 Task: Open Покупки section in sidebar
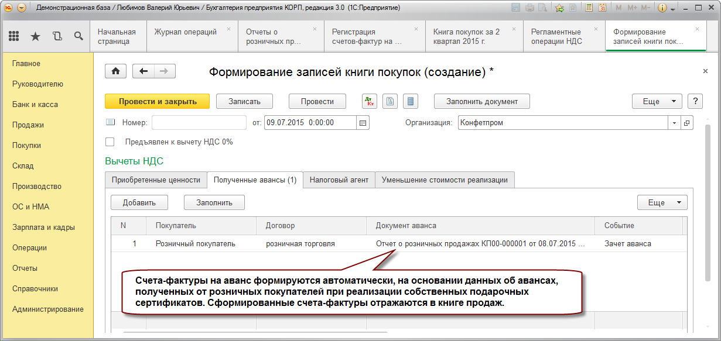(26, 145)
